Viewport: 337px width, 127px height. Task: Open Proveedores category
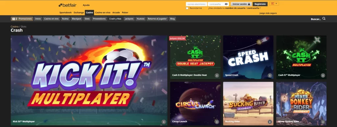[x=99, y=19]
